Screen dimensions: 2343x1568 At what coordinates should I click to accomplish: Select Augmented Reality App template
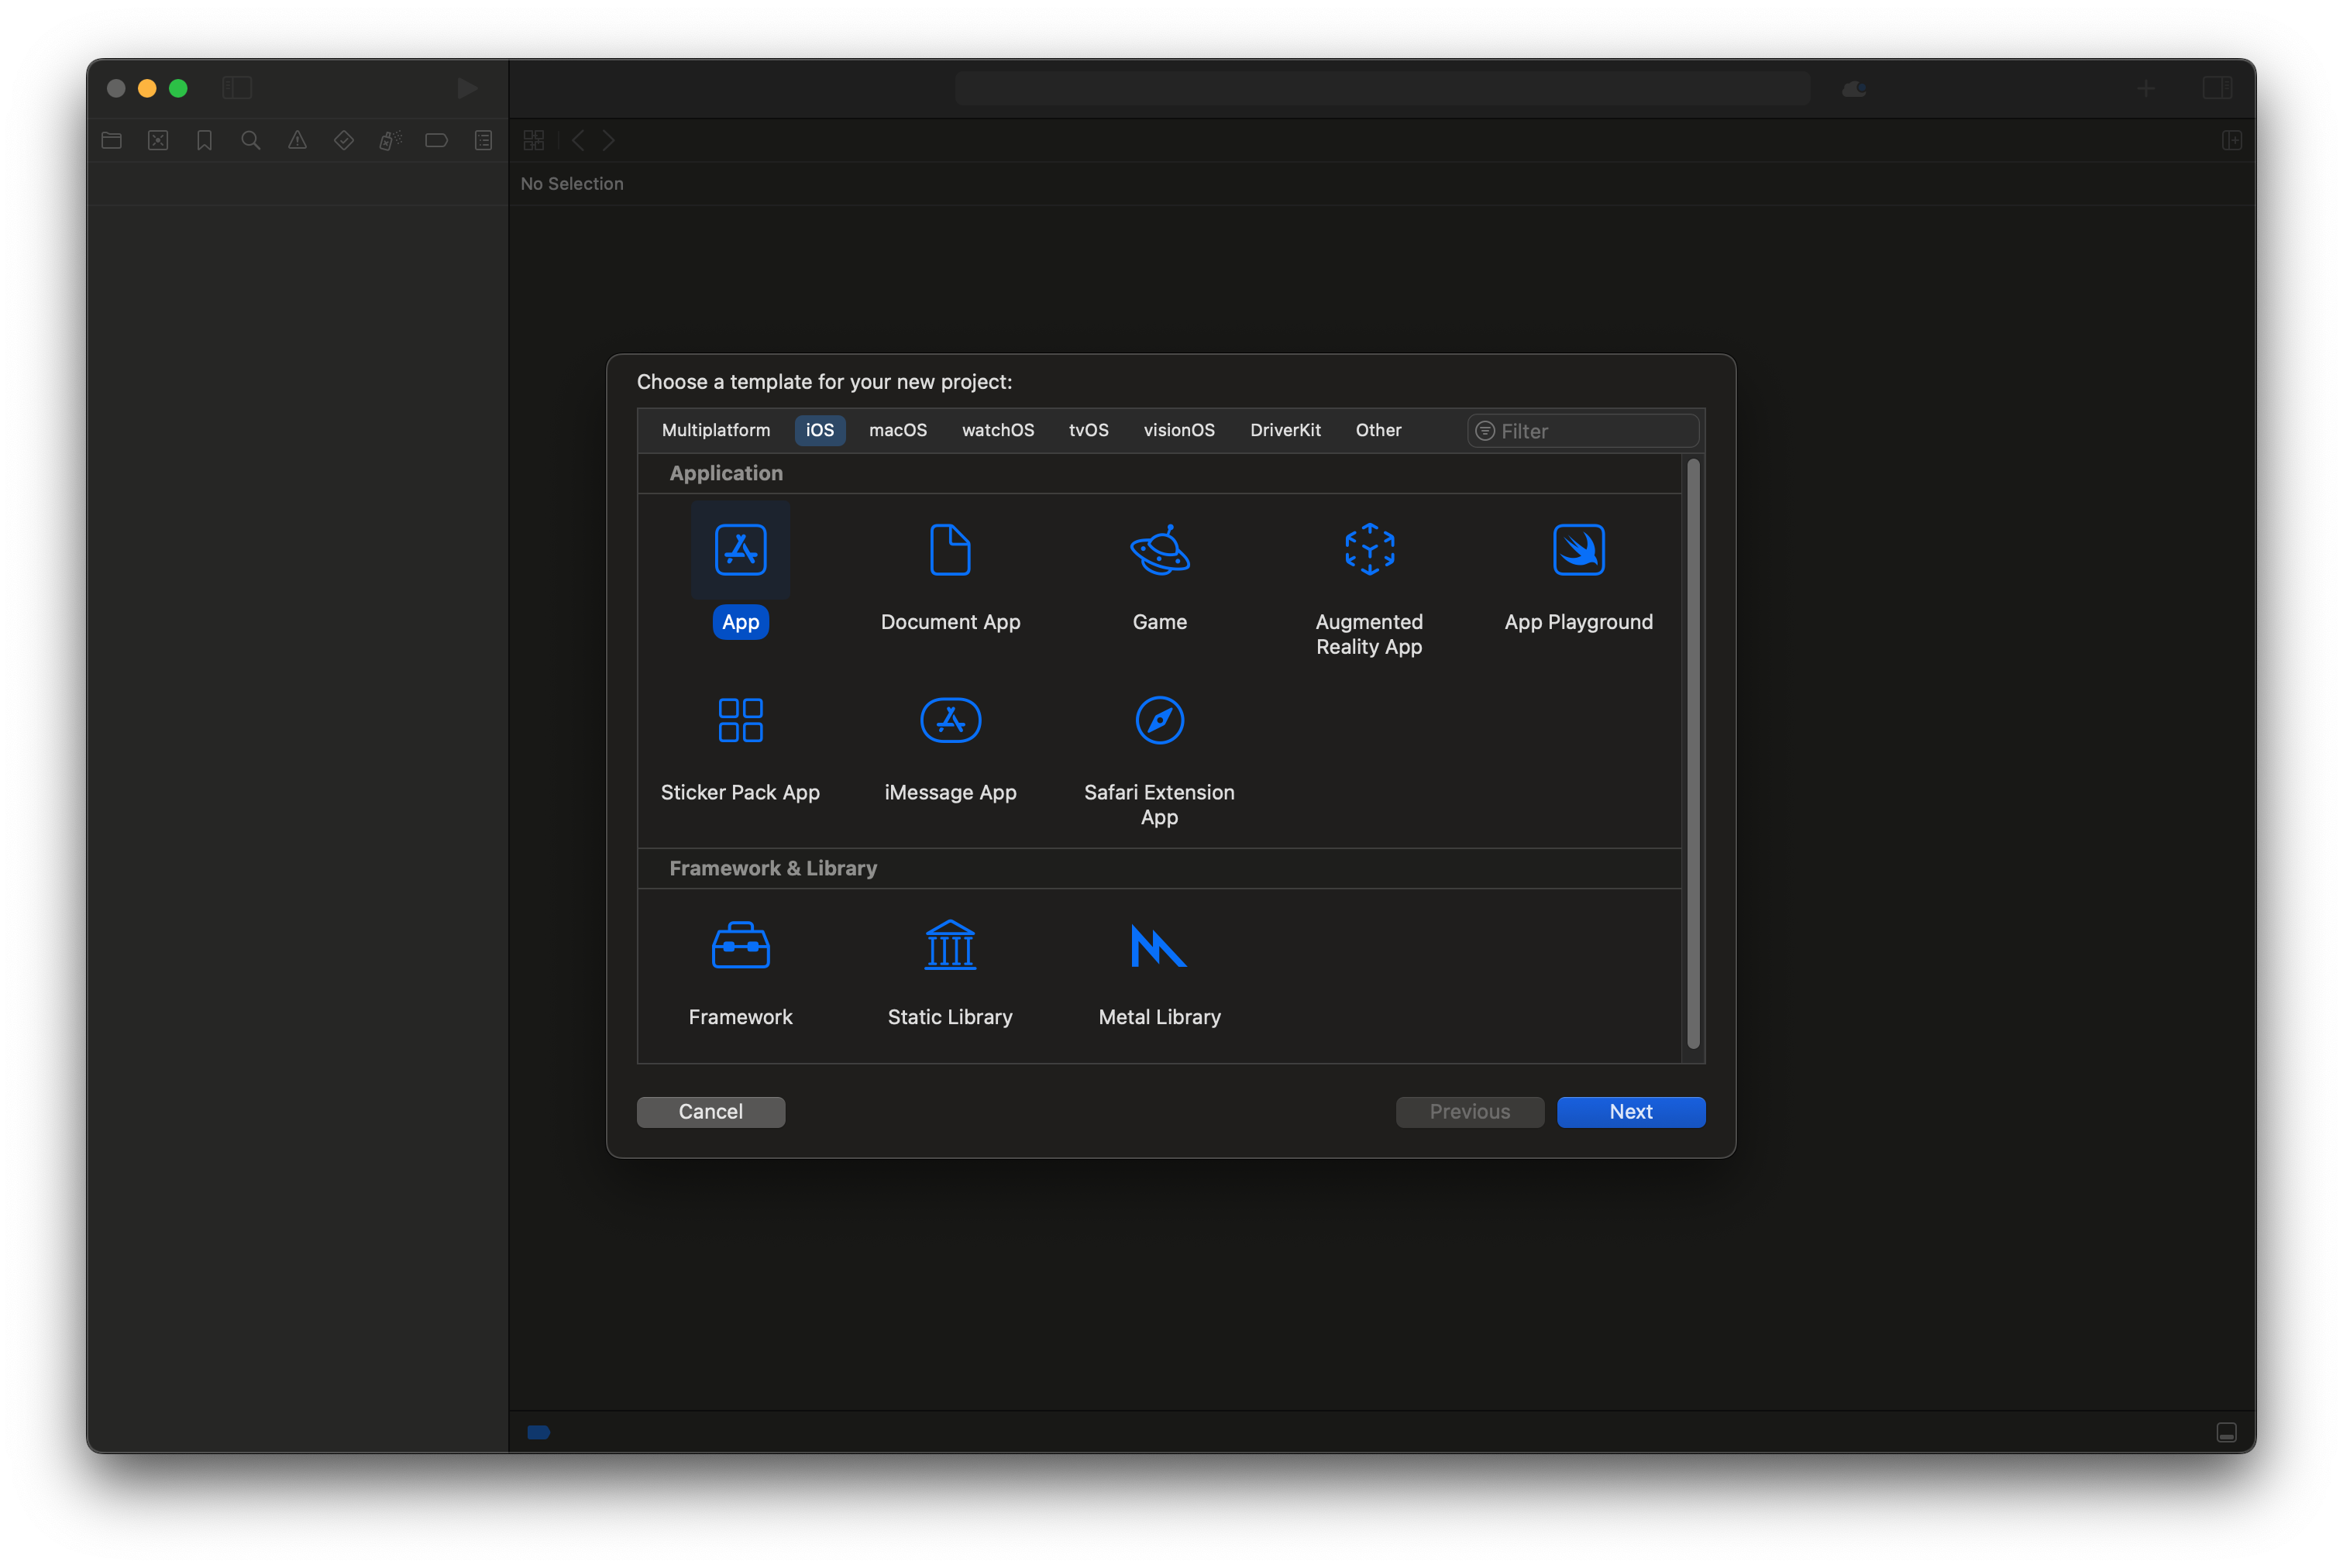1369,550
